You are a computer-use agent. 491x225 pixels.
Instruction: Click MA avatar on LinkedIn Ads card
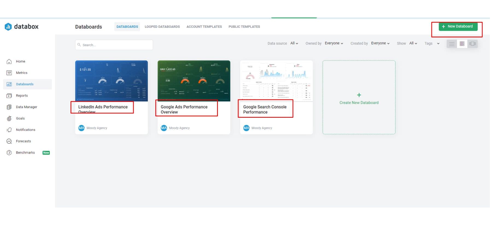coord(81,128)
